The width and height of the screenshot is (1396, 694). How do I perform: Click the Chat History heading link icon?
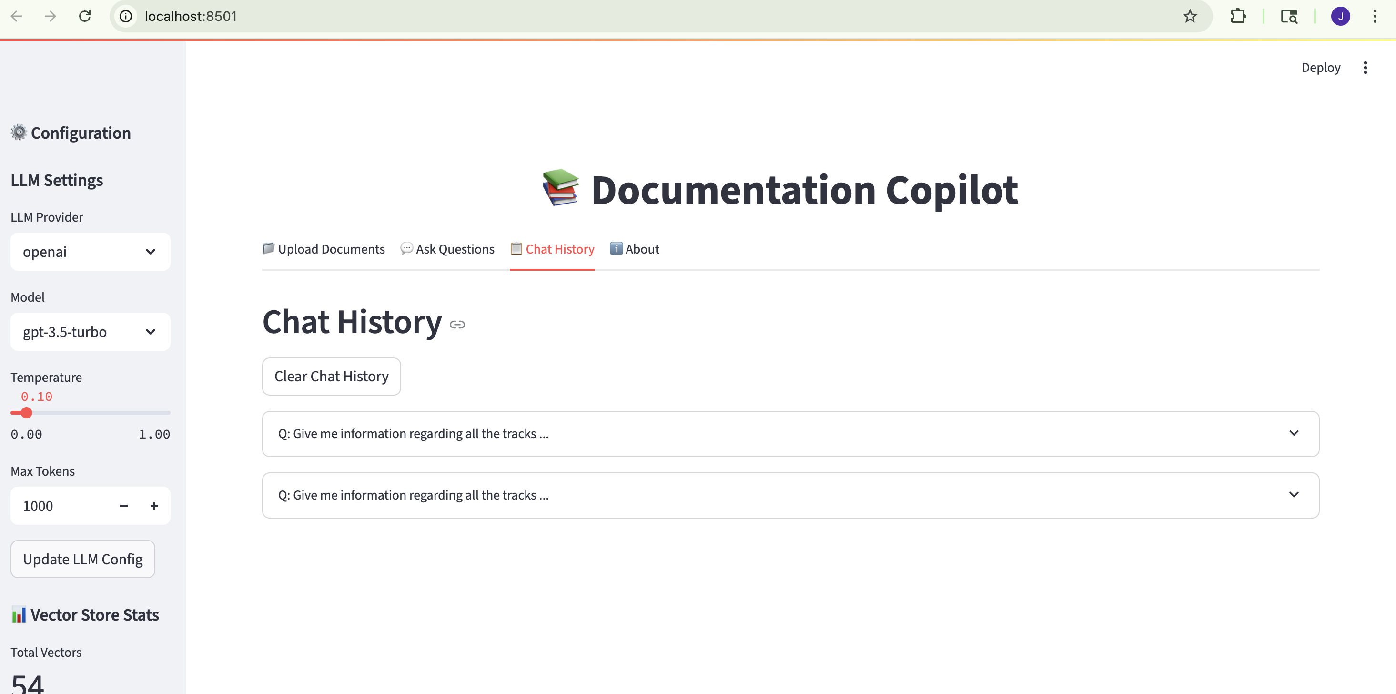click(x=457, y=324)
